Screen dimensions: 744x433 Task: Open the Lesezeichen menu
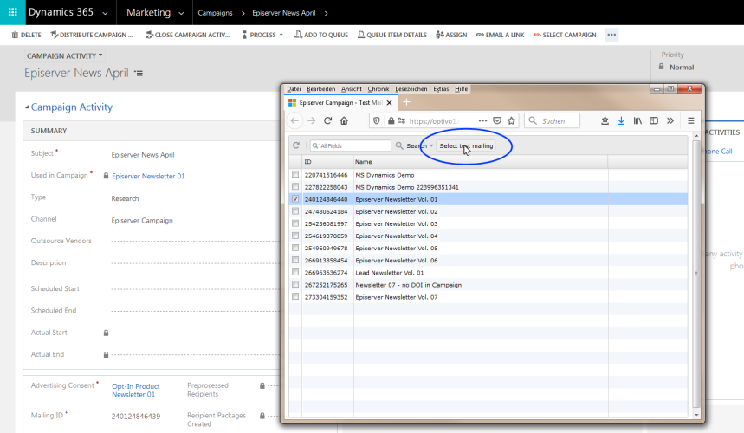point(411,88)
